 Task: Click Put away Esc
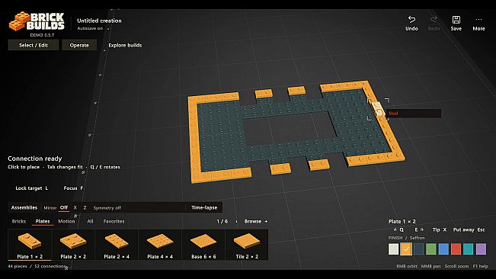[469, 229]
